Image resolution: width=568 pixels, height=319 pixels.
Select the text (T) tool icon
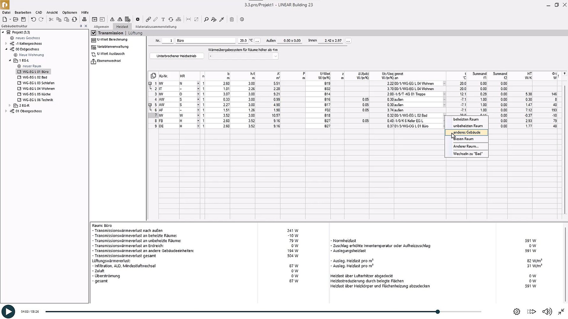pos(163,19)
